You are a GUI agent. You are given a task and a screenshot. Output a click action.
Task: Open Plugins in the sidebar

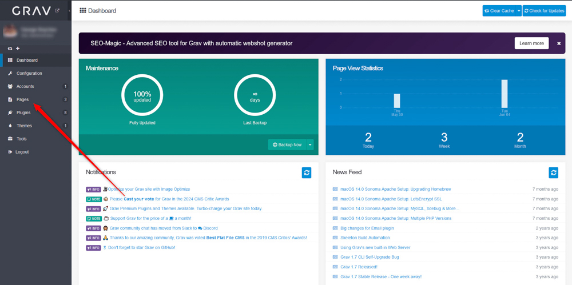[x=35, y=113]
